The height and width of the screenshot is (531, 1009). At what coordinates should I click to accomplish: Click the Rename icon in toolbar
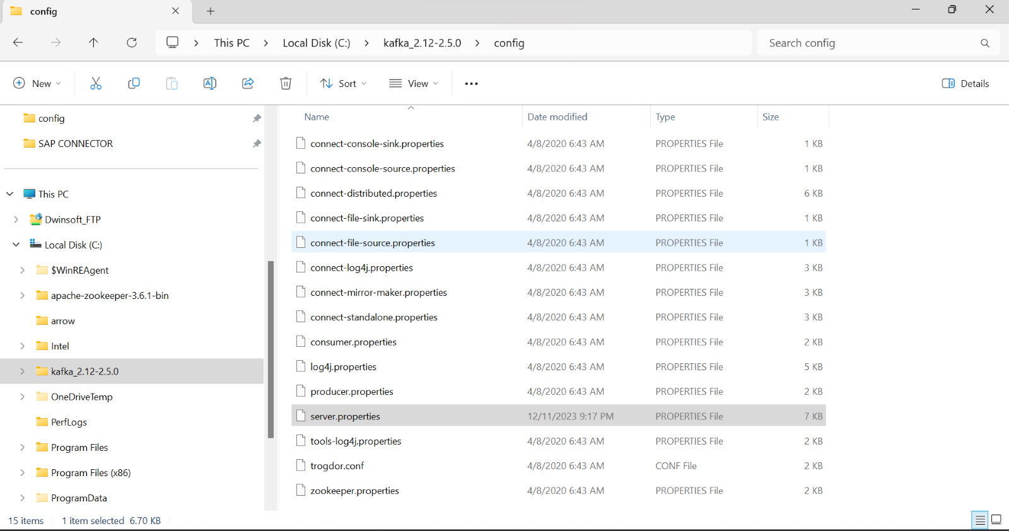pos(210,83)
